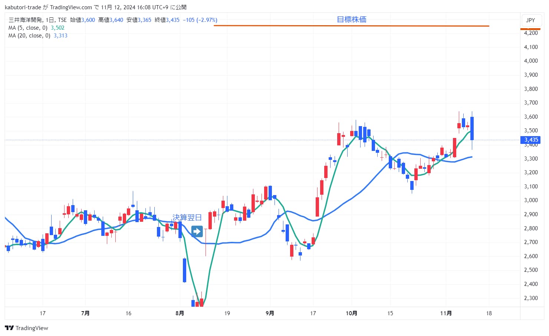Click the 18 date label on time axis
This screenshot has height=336, width=549.
[x=489, y=313]
